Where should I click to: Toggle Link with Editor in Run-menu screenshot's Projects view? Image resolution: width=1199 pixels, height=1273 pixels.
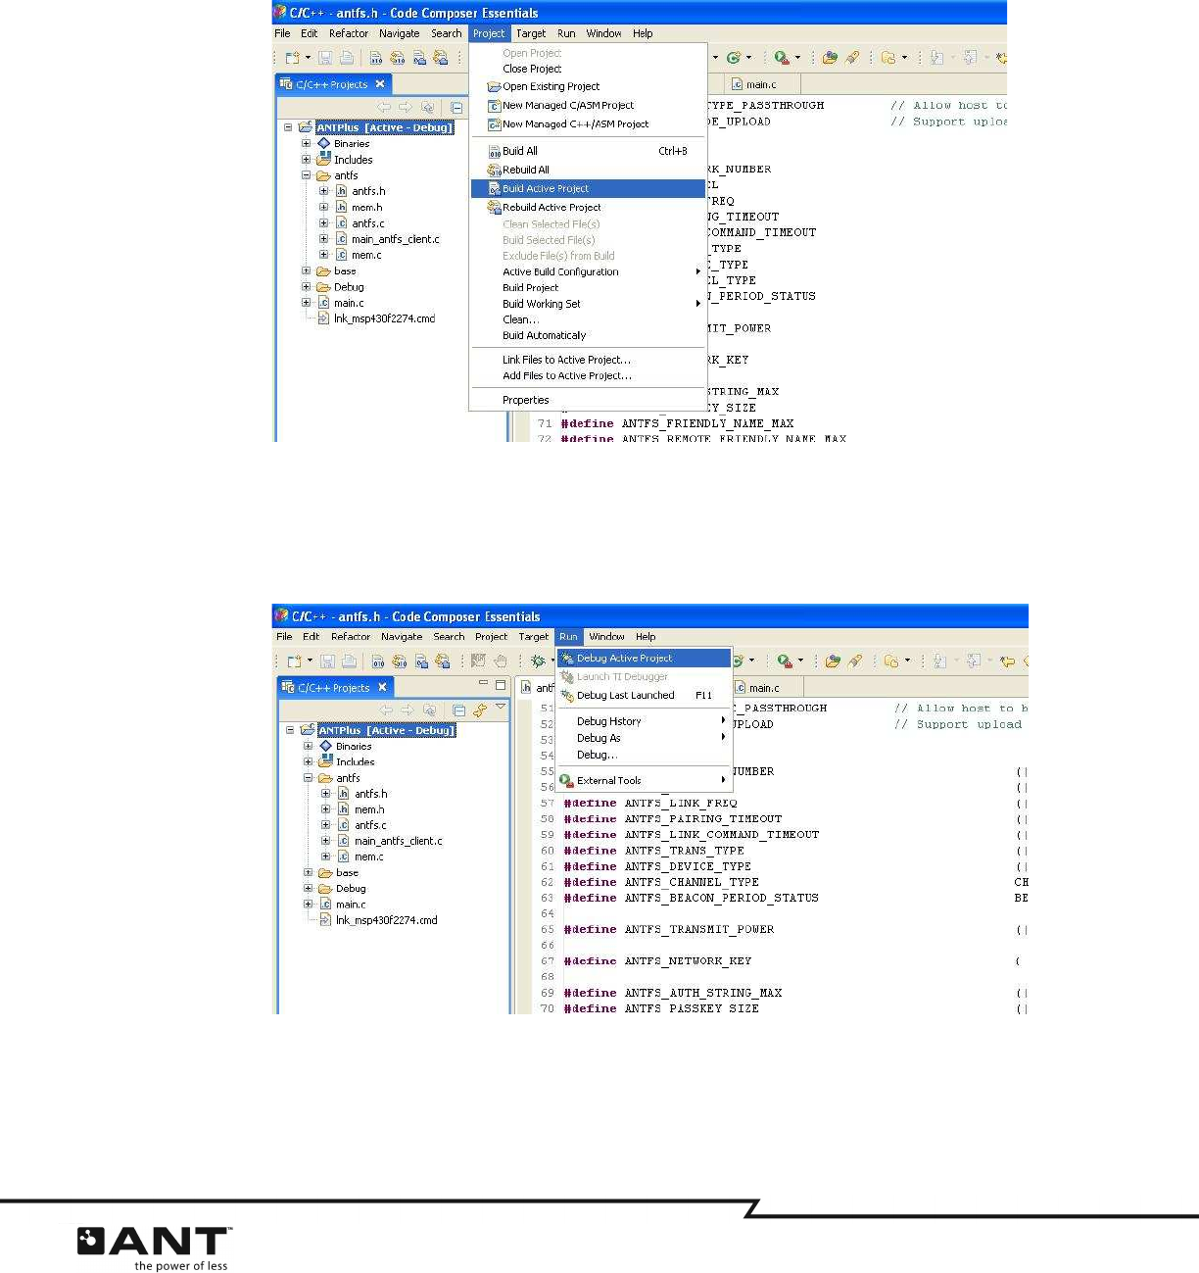(x=480, y=710)
